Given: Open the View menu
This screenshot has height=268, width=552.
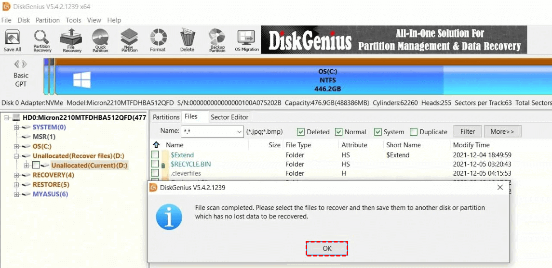Looking at the screenshot, I should (94, 20).
